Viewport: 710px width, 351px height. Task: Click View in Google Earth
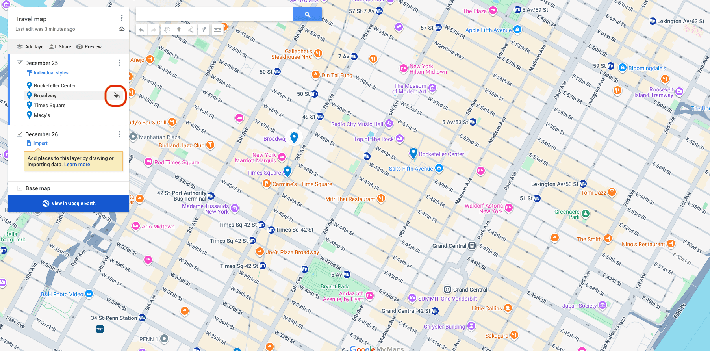pos(69,204)
